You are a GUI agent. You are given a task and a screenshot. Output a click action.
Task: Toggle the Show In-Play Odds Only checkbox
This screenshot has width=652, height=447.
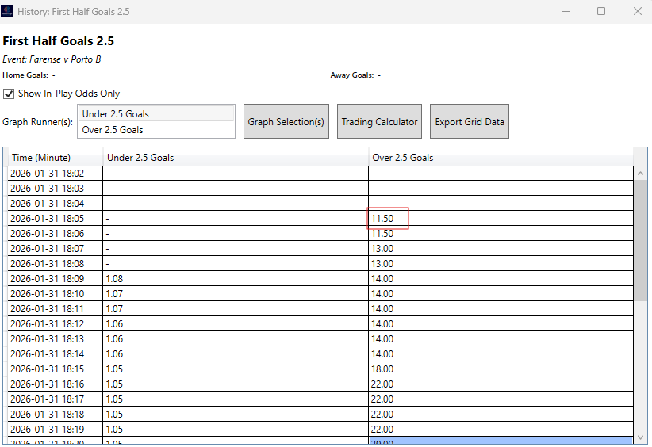click(x=10, y=94)
